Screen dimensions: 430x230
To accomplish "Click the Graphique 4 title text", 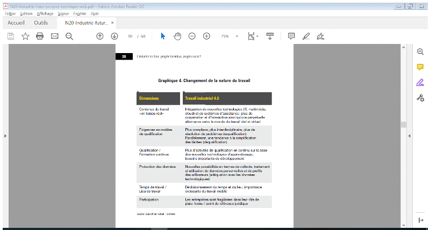I will click(x=204, y=80).
